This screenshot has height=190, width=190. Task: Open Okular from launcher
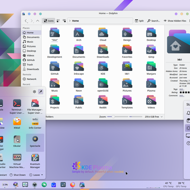pyautogui.click(x=17, y=141)
